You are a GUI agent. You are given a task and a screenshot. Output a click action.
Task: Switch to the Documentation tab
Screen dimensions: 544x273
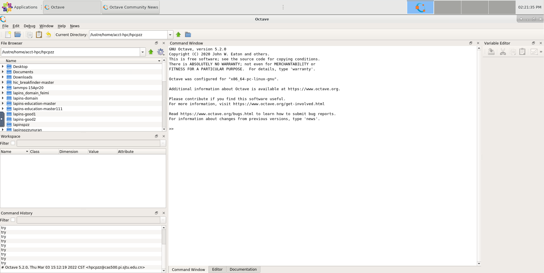[243, 269]
